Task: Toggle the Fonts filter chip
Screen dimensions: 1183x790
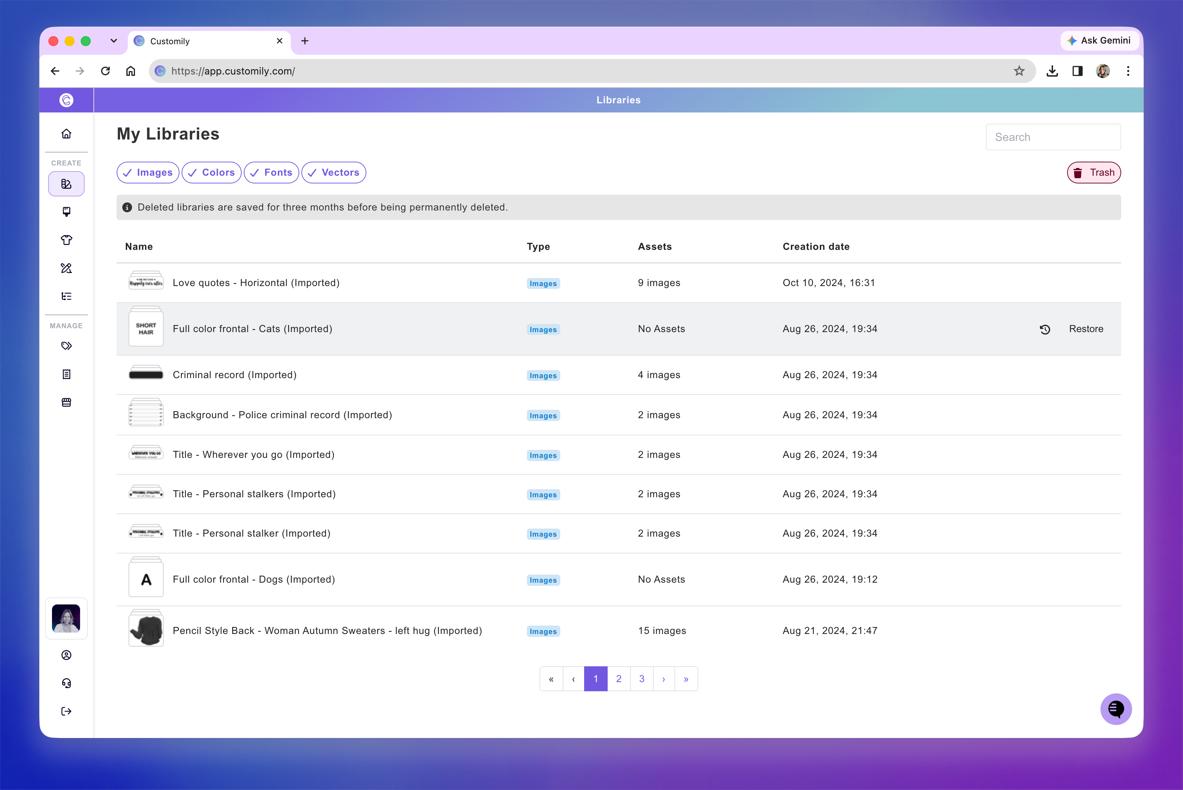Action: pyautogui.click(x=272, y=173)
